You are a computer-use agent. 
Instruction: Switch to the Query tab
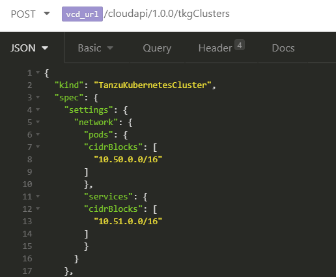(157, 48)
